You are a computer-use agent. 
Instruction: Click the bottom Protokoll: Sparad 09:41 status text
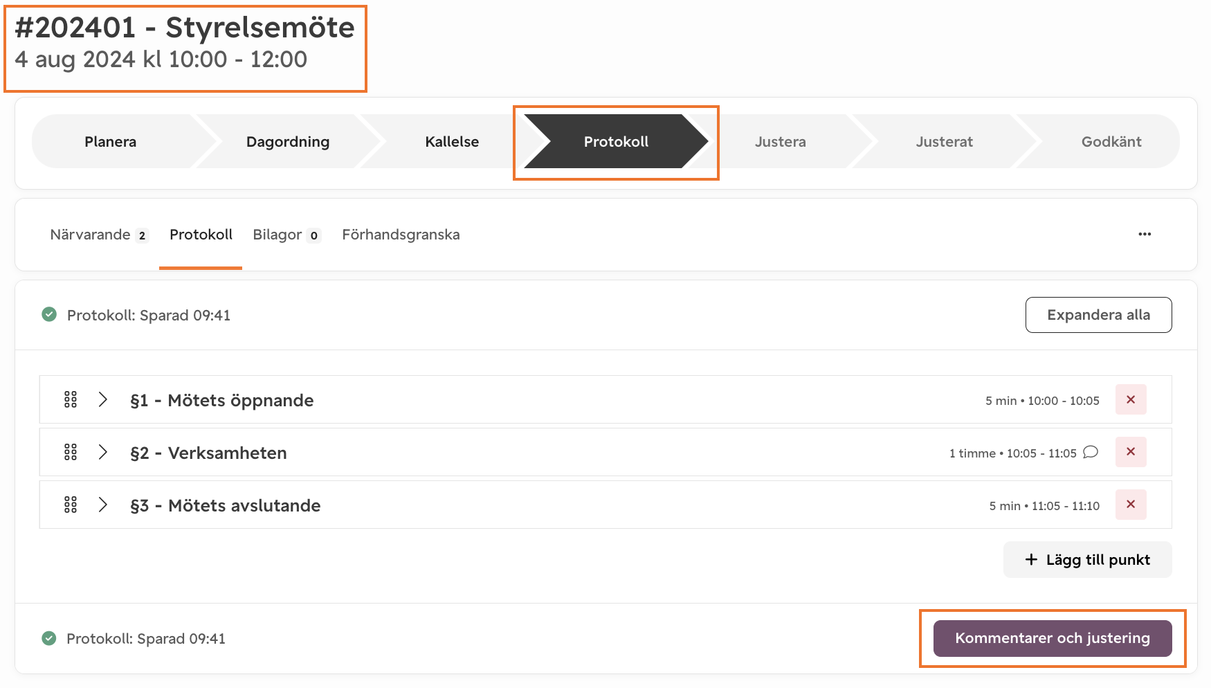click(x=146, y=638)
